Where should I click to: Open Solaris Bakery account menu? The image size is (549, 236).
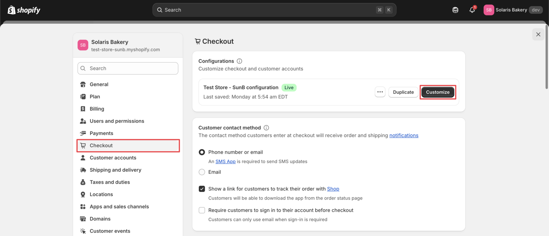tap(513, 10)
